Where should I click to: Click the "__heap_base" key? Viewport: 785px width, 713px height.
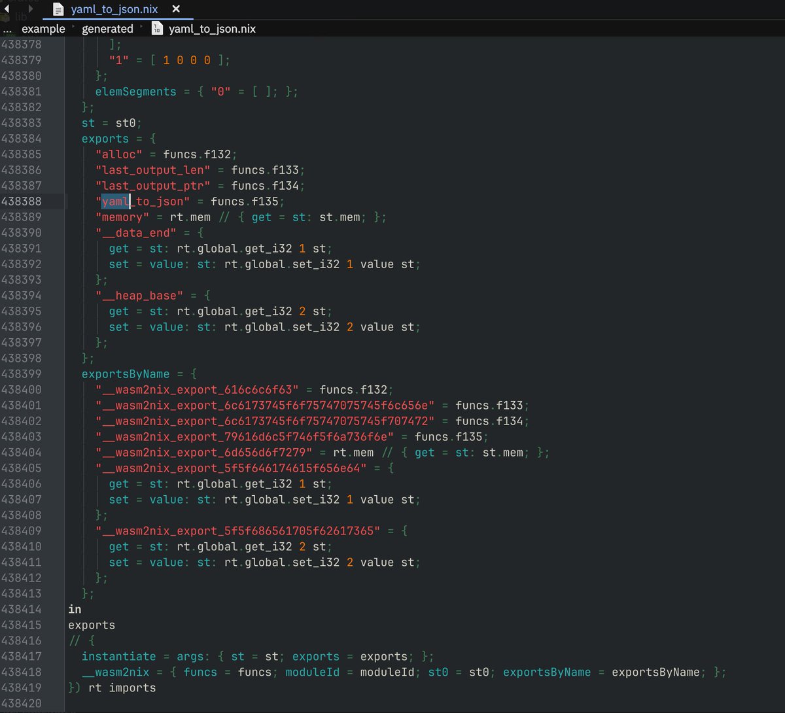[139, 296]
